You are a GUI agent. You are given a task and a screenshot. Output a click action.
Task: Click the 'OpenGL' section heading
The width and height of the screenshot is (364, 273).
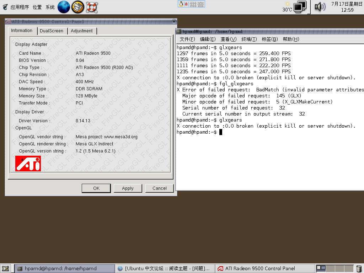pyautogui.click(x=23, y=128)
